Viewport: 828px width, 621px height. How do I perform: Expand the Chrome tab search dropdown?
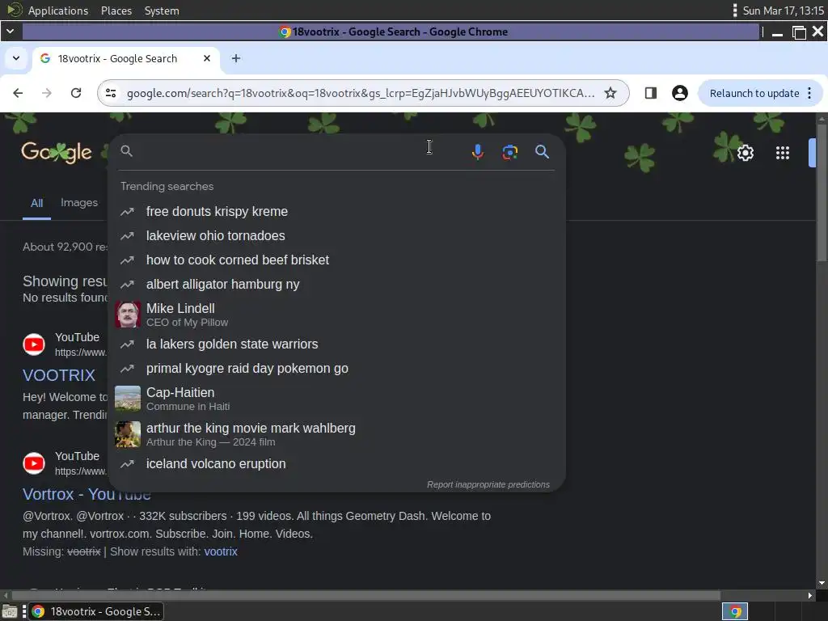pyautogui.click(x=16, y=58)
